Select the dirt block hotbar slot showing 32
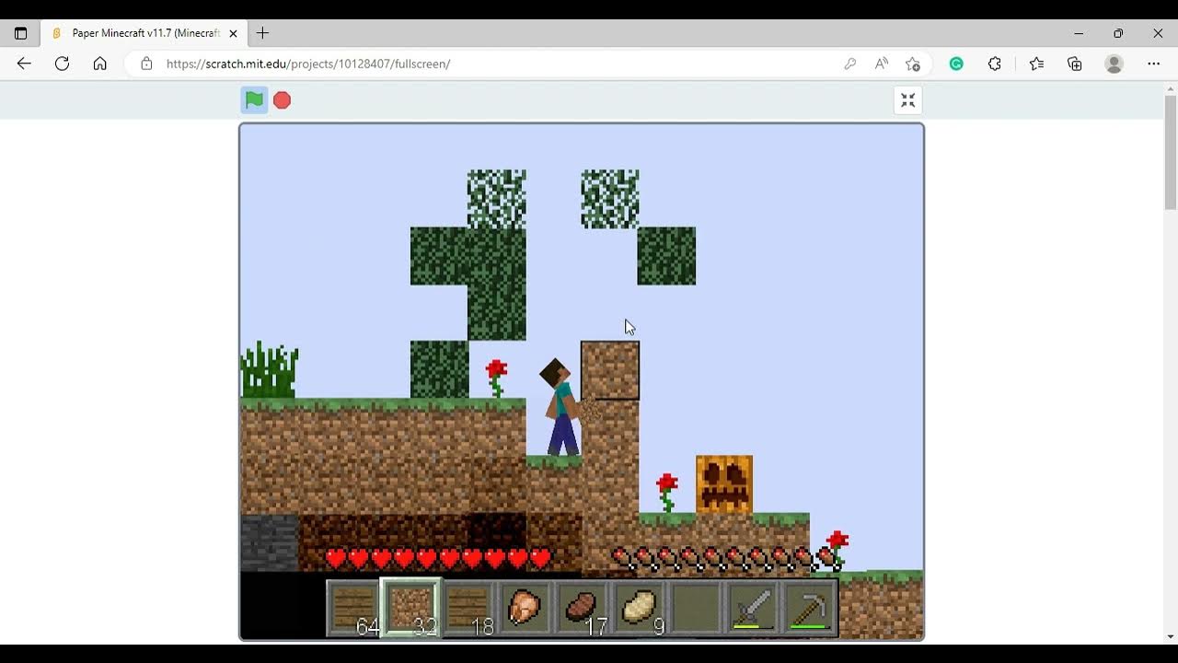Image resolution: width=1178 pixels, height=663 pixels. click(x=411, y=608)
